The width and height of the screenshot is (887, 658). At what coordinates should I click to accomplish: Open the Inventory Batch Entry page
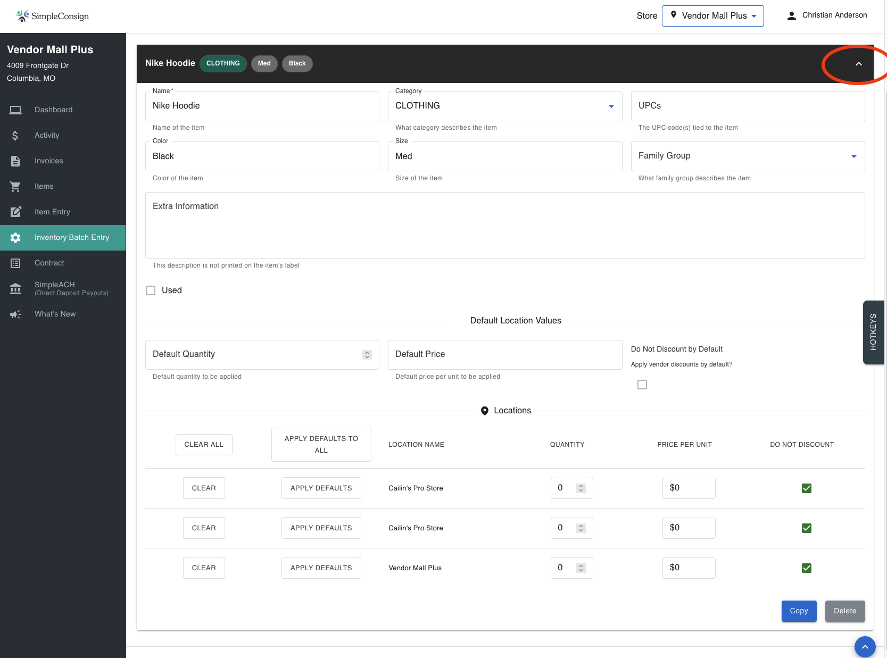(x=63, y=238)
